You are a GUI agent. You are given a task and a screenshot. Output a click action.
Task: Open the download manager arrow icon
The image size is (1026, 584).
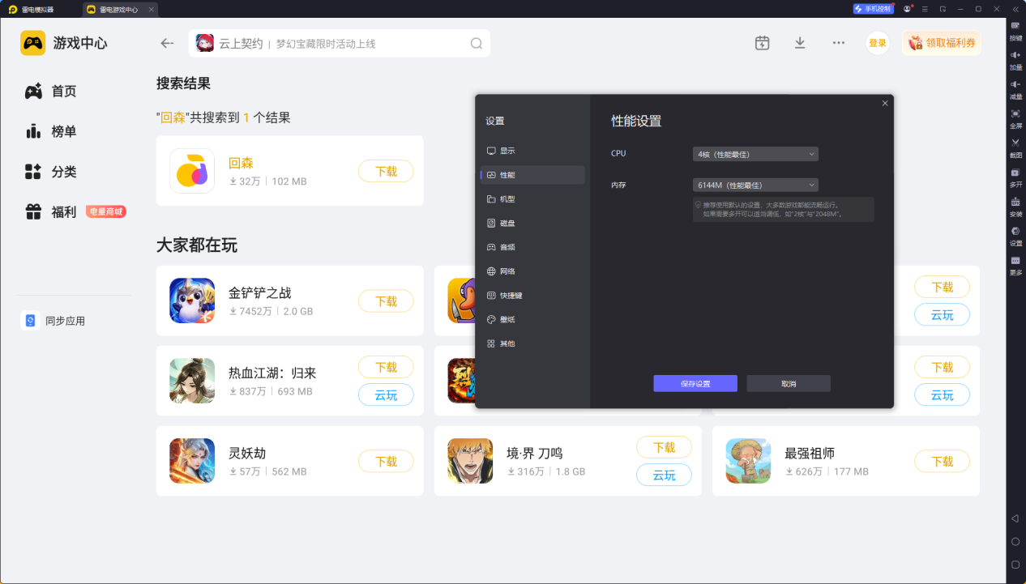click(x=800, y=43)
